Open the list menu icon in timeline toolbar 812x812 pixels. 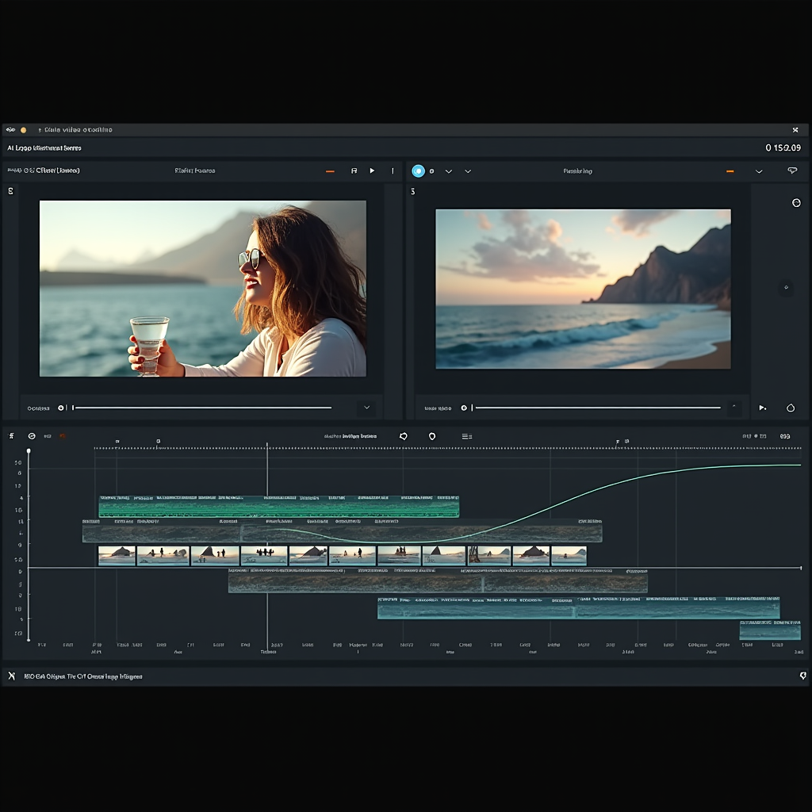(x=467, y=436)
